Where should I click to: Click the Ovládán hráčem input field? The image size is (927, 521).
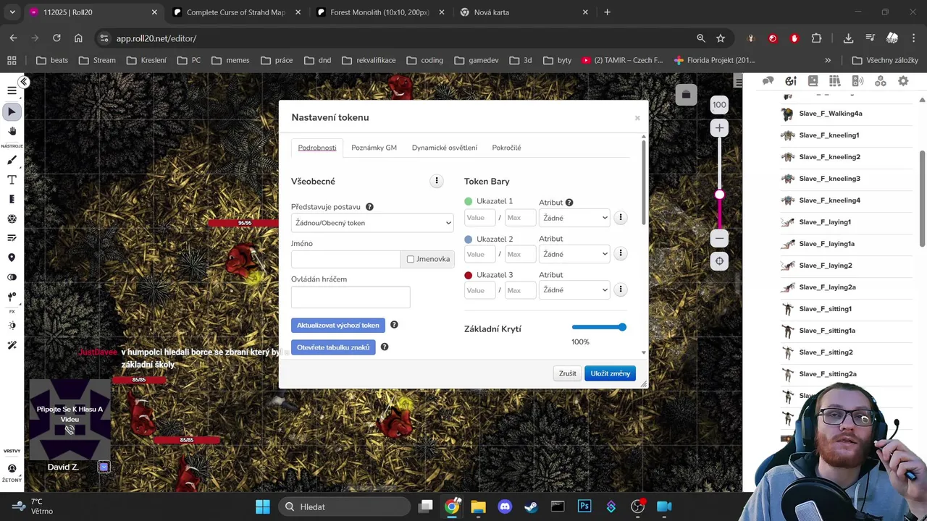[351, 297]
